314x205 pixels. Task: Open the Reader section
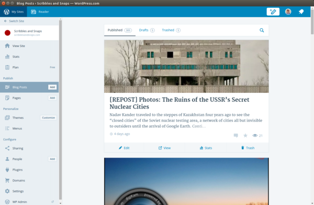(40, 12)
